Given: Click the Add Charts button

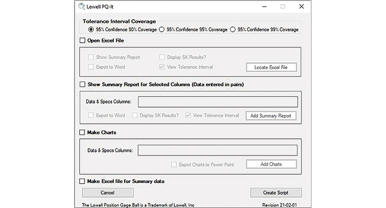Looking at the screenshot, I should point(271,164).
